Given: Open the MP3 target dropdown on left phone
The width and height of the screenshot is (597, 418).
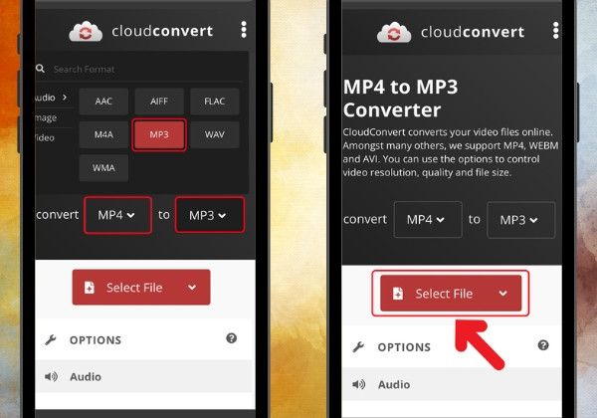Looking at the screenshot, I should (x=209, y=215).
